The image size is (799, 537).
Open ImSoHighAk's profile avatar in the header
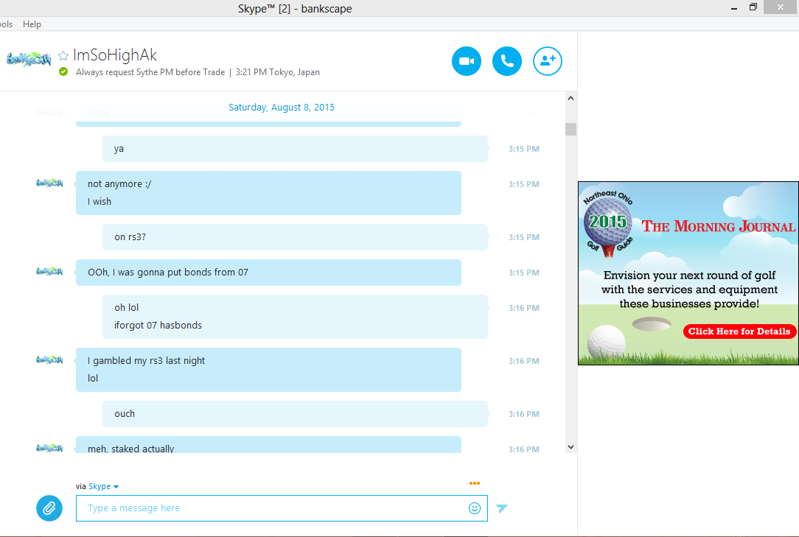[29, 60]
